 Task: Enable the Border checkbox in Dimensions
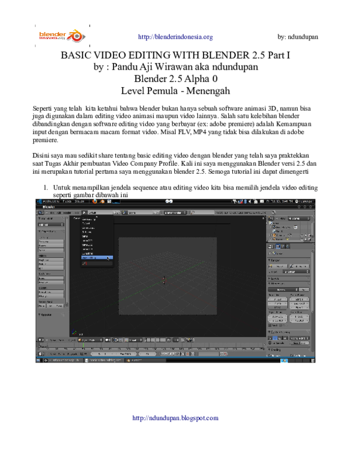(x=270, y=325)
